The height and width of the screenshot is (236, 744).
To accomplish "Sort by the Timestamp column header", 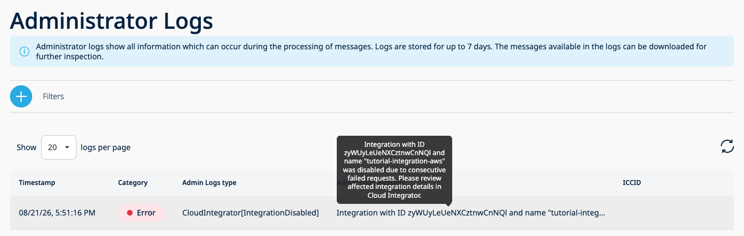I will tap(37, 183).
